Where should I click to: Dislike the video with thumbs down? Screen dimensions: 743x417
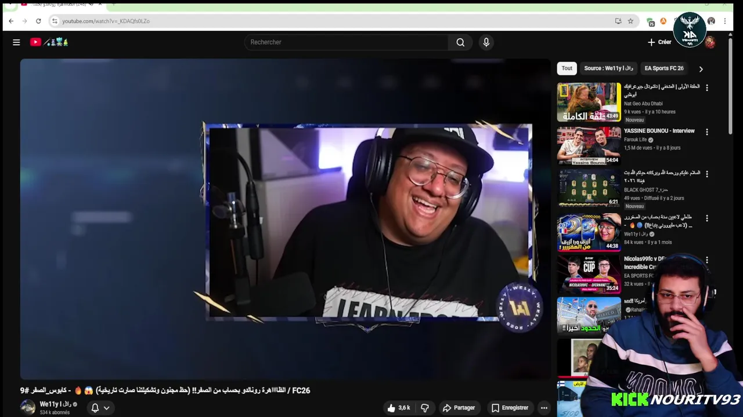(425, 408)
